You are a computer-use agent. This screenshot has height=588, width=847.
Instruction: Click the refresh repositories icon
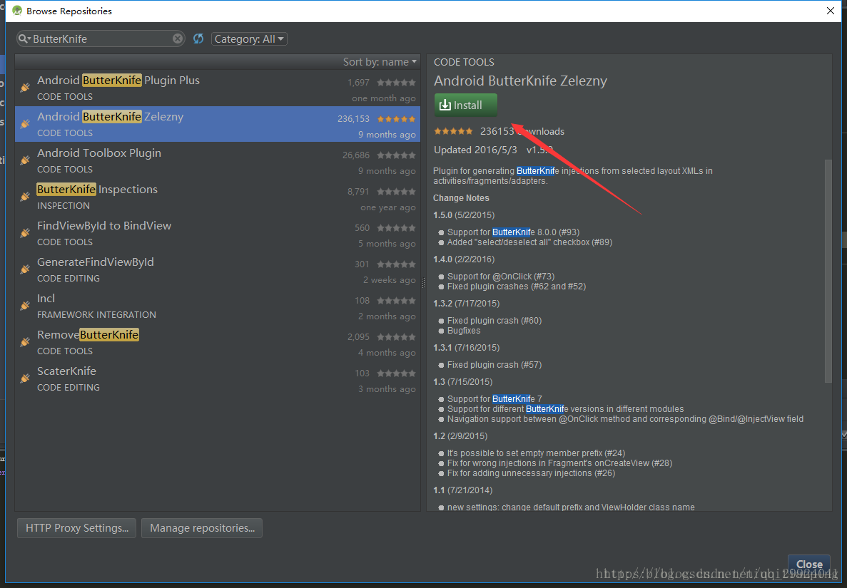tap(198, 38)
